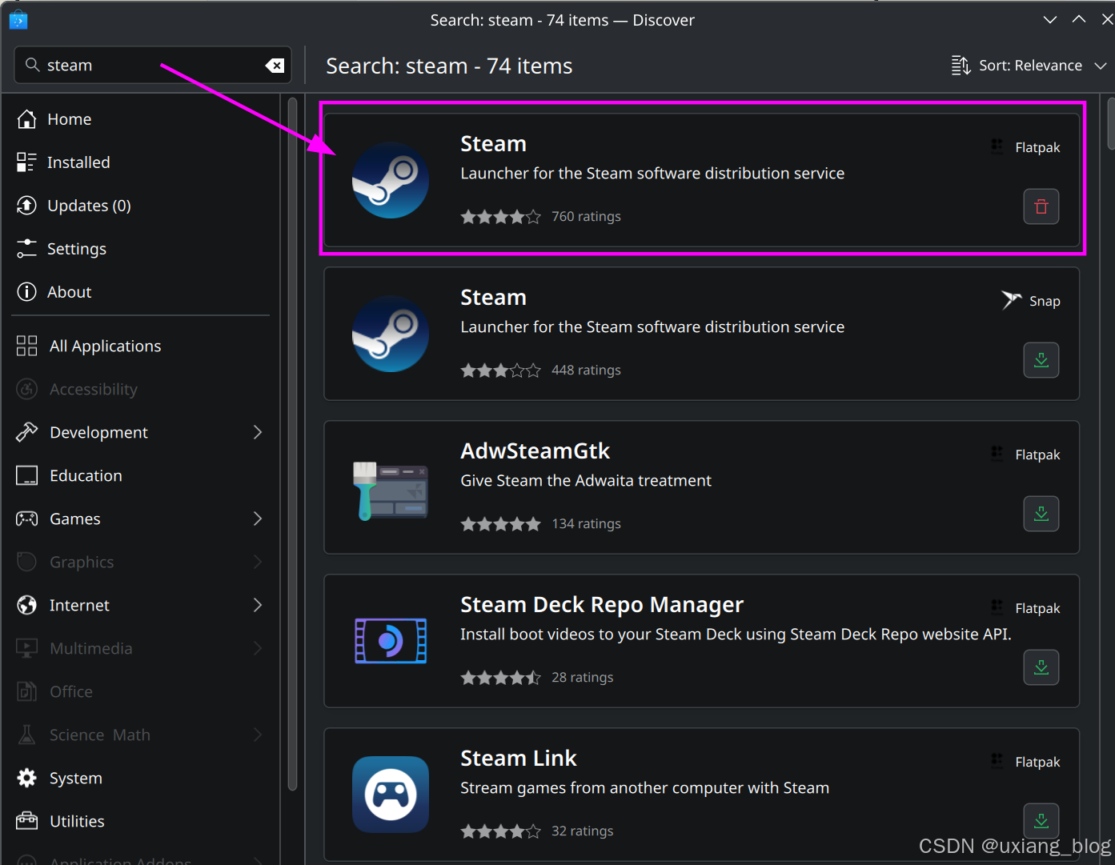Open the Steam Deck Repo Manager icon
The height and width of the screenshot is (865, 1115).
(x=391, y=641)
